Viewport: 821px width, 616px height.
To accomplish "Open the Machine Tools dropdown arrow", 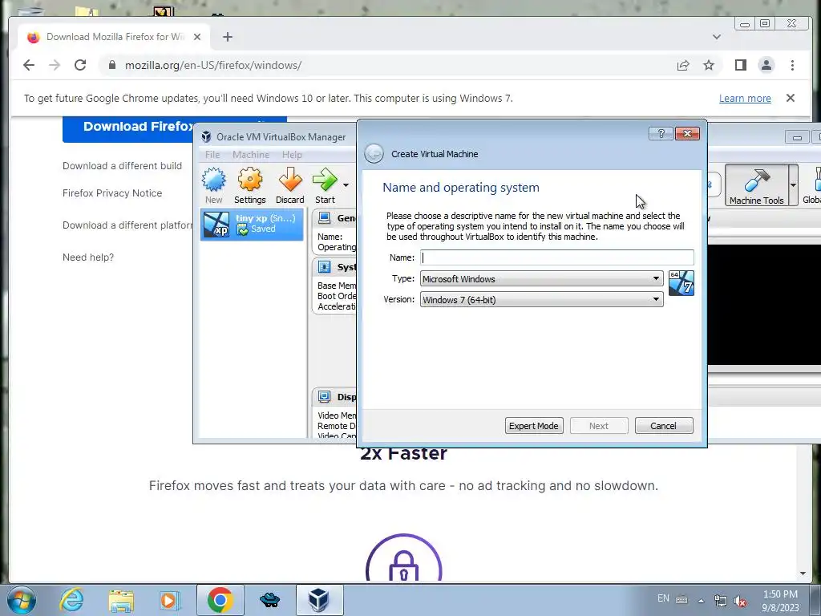I will coord(793,185).
